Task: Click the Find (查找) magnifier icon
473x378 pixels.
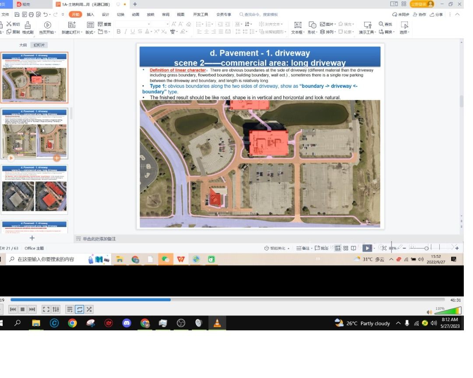Action: click(381, 24)
